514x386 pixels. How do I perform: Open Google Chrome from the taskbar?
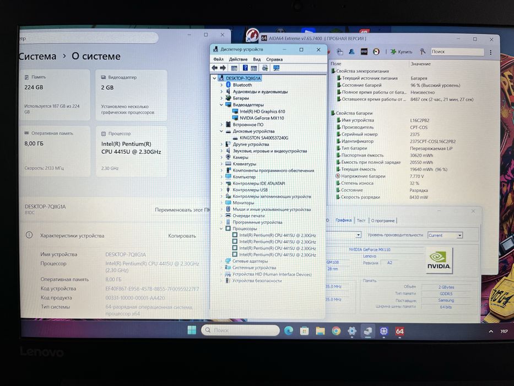click(336, 331)
